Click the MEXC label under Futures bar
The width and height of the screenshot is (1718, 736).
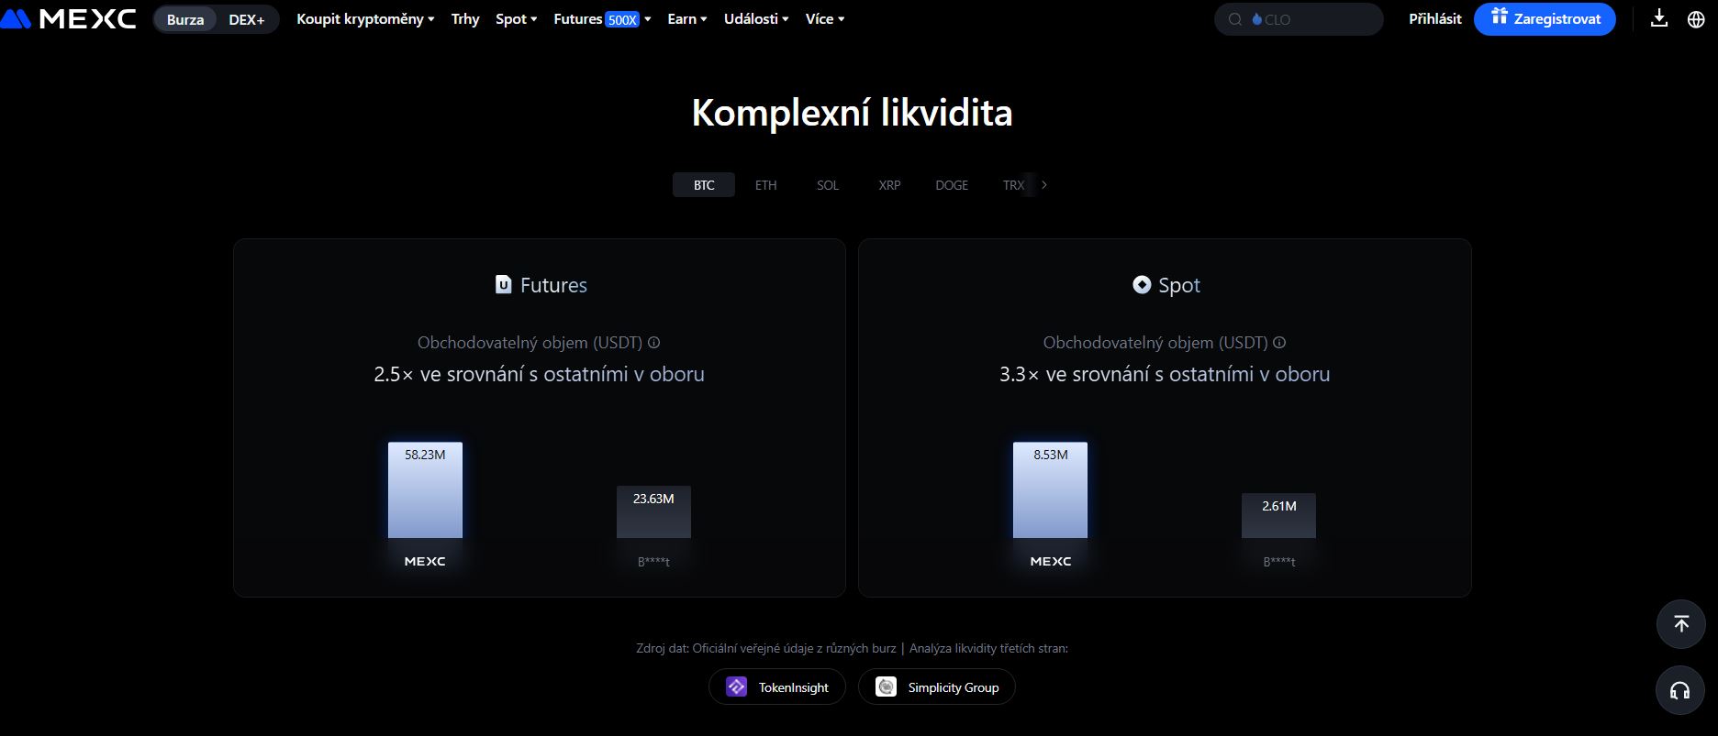425,561
